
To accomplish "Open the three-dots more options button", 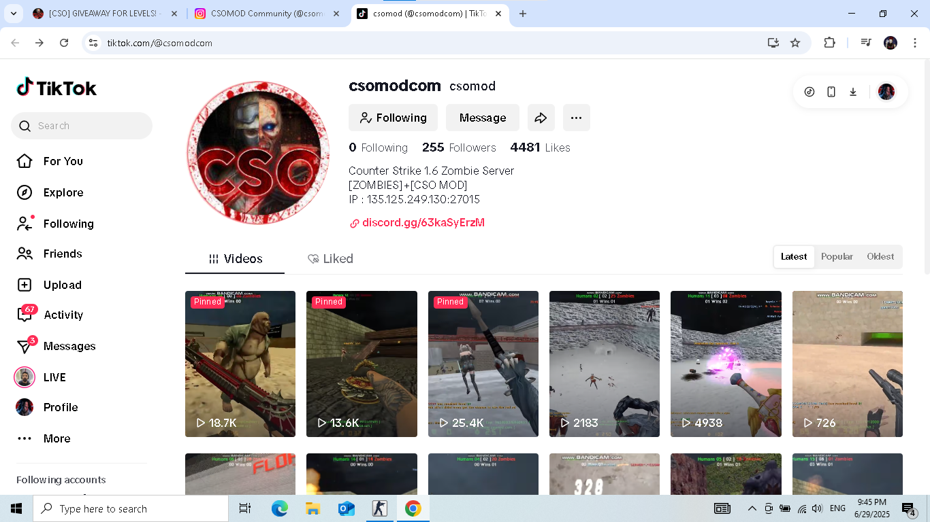I will pyautogui.click(x=576, y=118).
